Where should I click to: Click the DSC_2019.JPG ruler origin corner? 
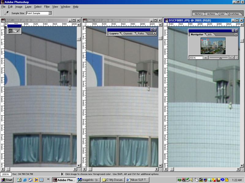[3, 25]
